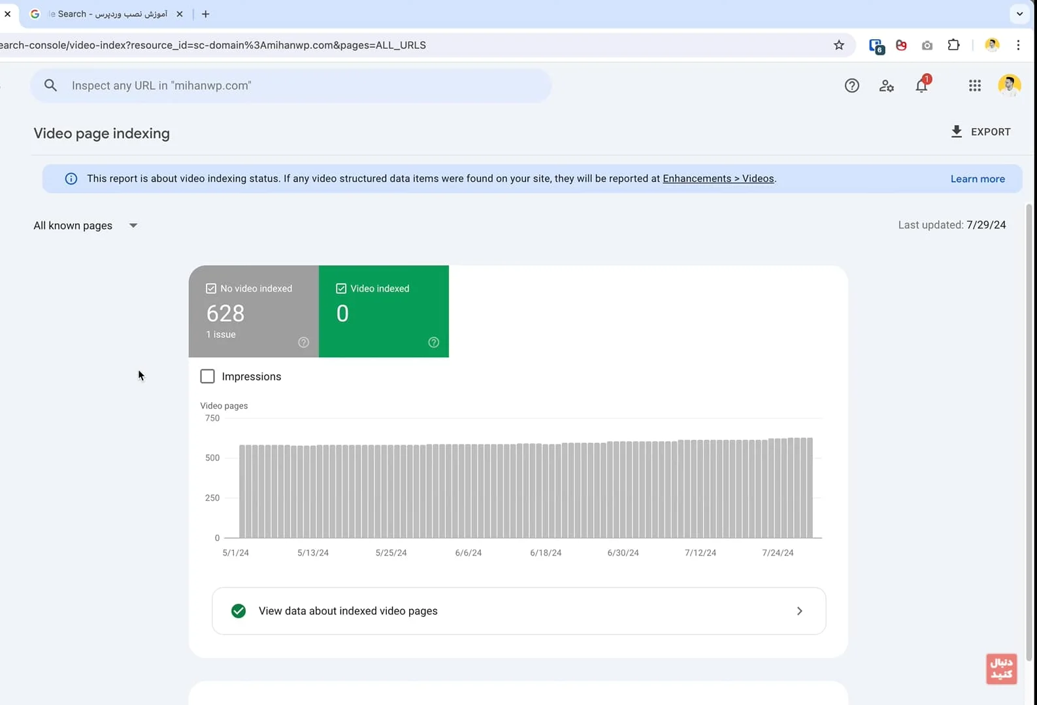
Task: Open the Chrome three-dot menu
Action: coord(1017,45)
